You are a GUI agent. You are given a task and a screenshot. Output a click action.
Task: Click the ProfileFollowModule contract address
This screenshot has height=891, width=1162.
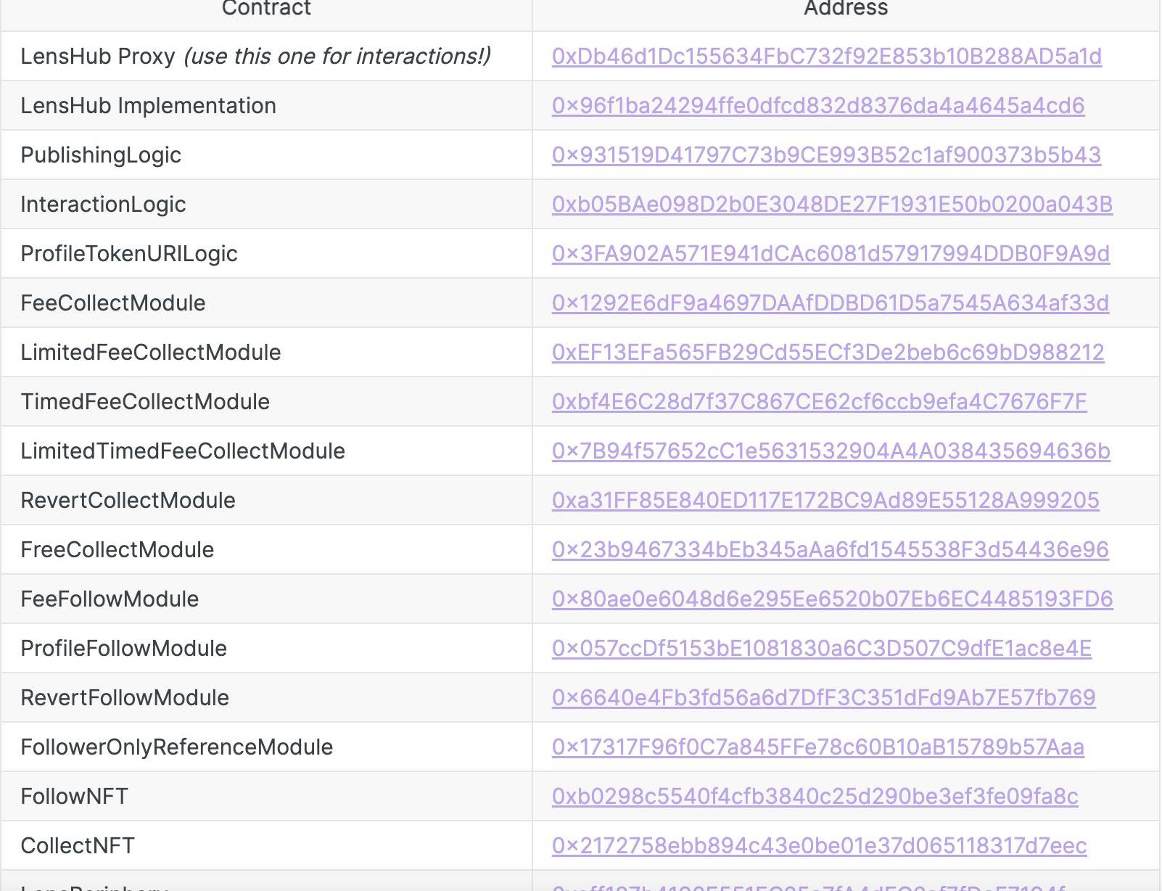[821, 649]
